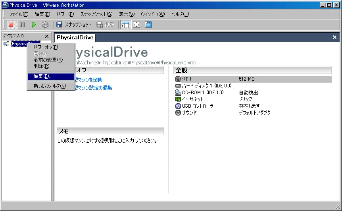342x211 pixels.
Task: Choose 編集(E)... in the context menu
Action: coord(51,76)
